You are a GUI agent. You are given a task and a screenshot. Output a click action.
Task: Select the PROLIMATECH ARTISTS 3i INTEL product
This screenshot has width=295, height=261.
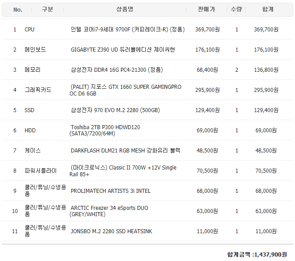111,191
